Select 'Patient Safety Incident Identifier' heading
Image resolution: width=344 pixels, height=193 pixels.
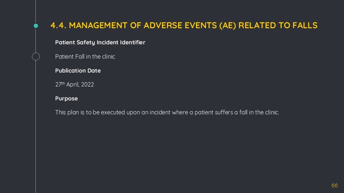click(x=100, y=43)
